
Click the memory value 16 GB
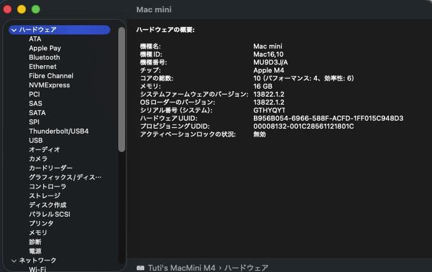click(263, 86)
